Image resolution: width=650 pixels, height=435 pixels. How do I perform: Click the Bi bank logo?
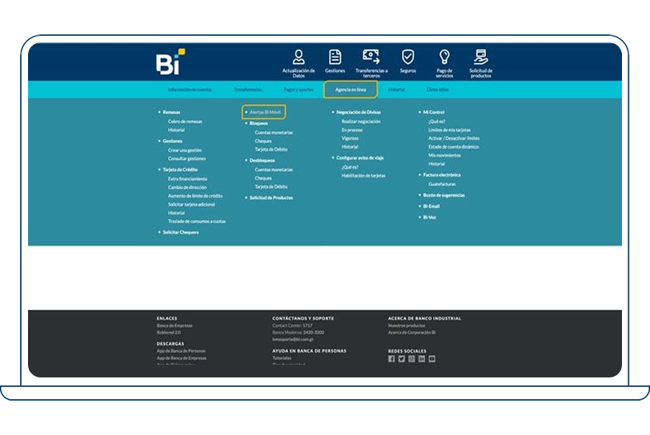(x=170, y=62)
